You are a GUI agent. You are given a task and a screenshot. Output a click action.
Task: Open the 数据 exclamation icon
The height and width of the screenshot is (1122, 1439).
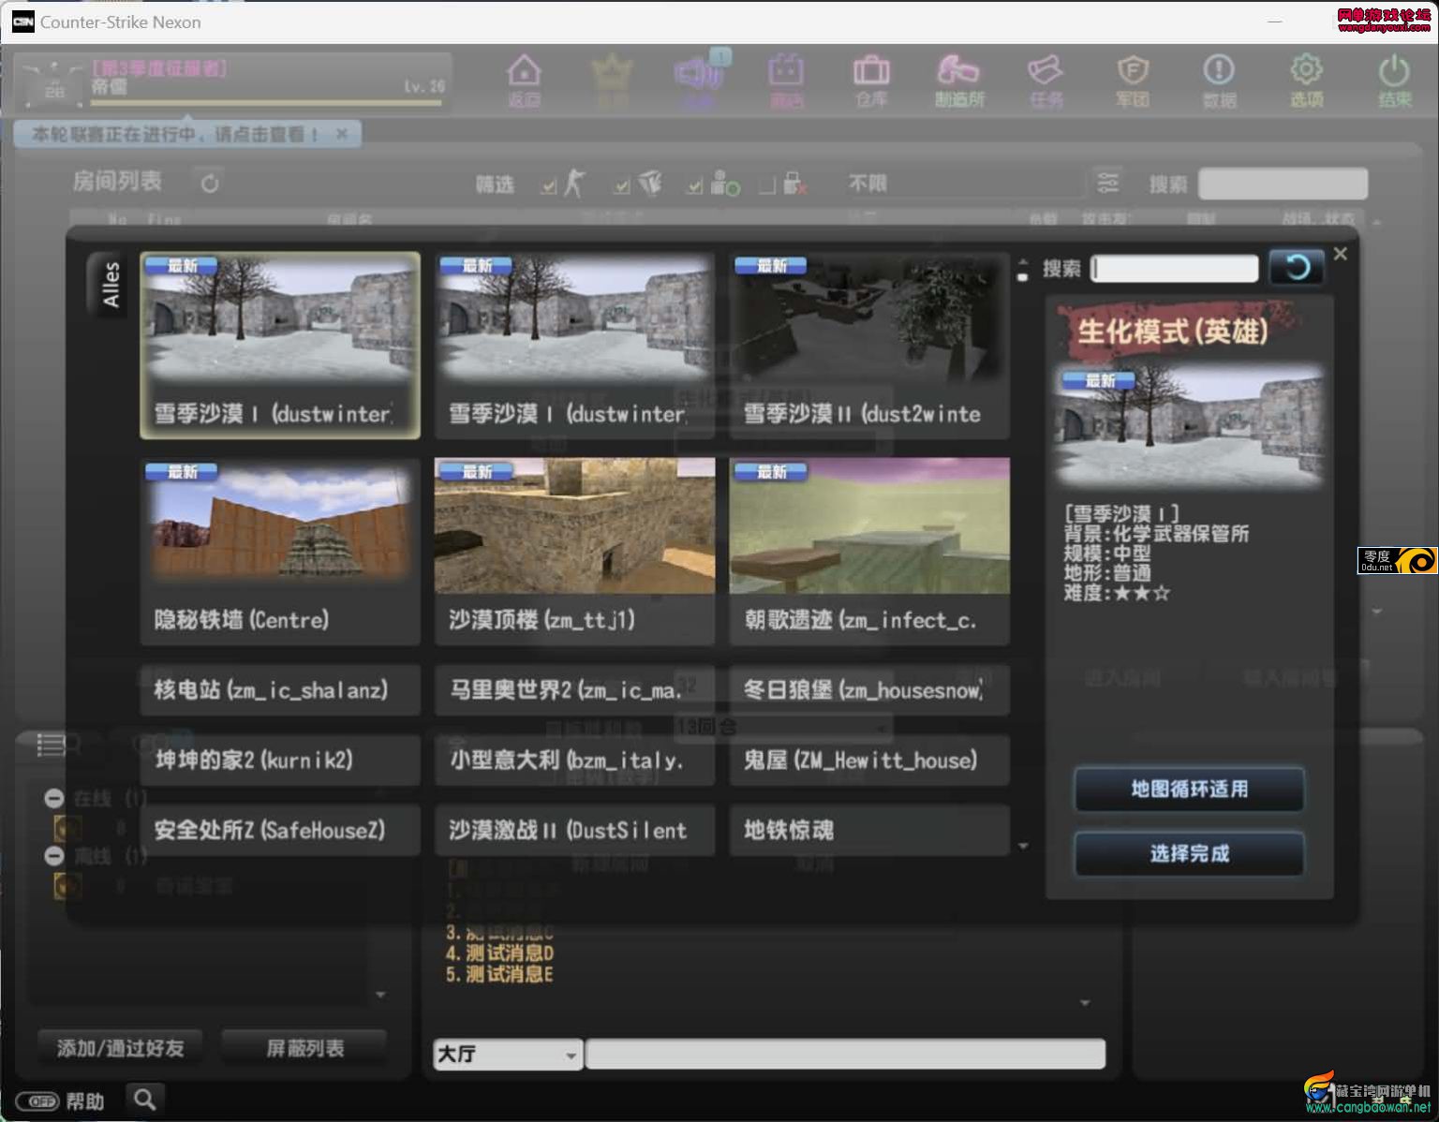(x=1219, y=80)
